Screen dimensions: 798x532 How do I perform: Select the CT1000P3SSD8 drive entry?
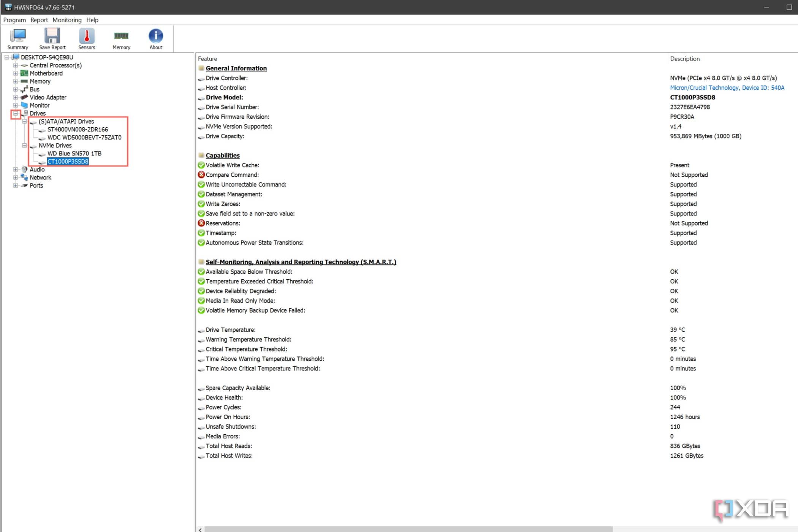(68, 161)
